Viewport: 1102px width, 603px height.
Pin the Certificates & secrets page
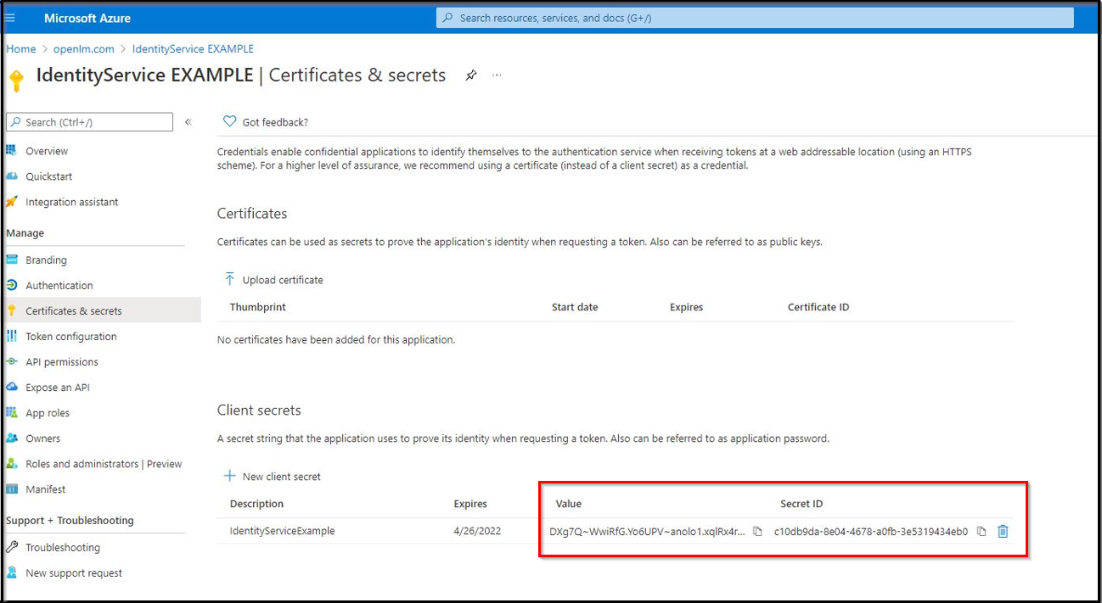[x=471, y=75]
